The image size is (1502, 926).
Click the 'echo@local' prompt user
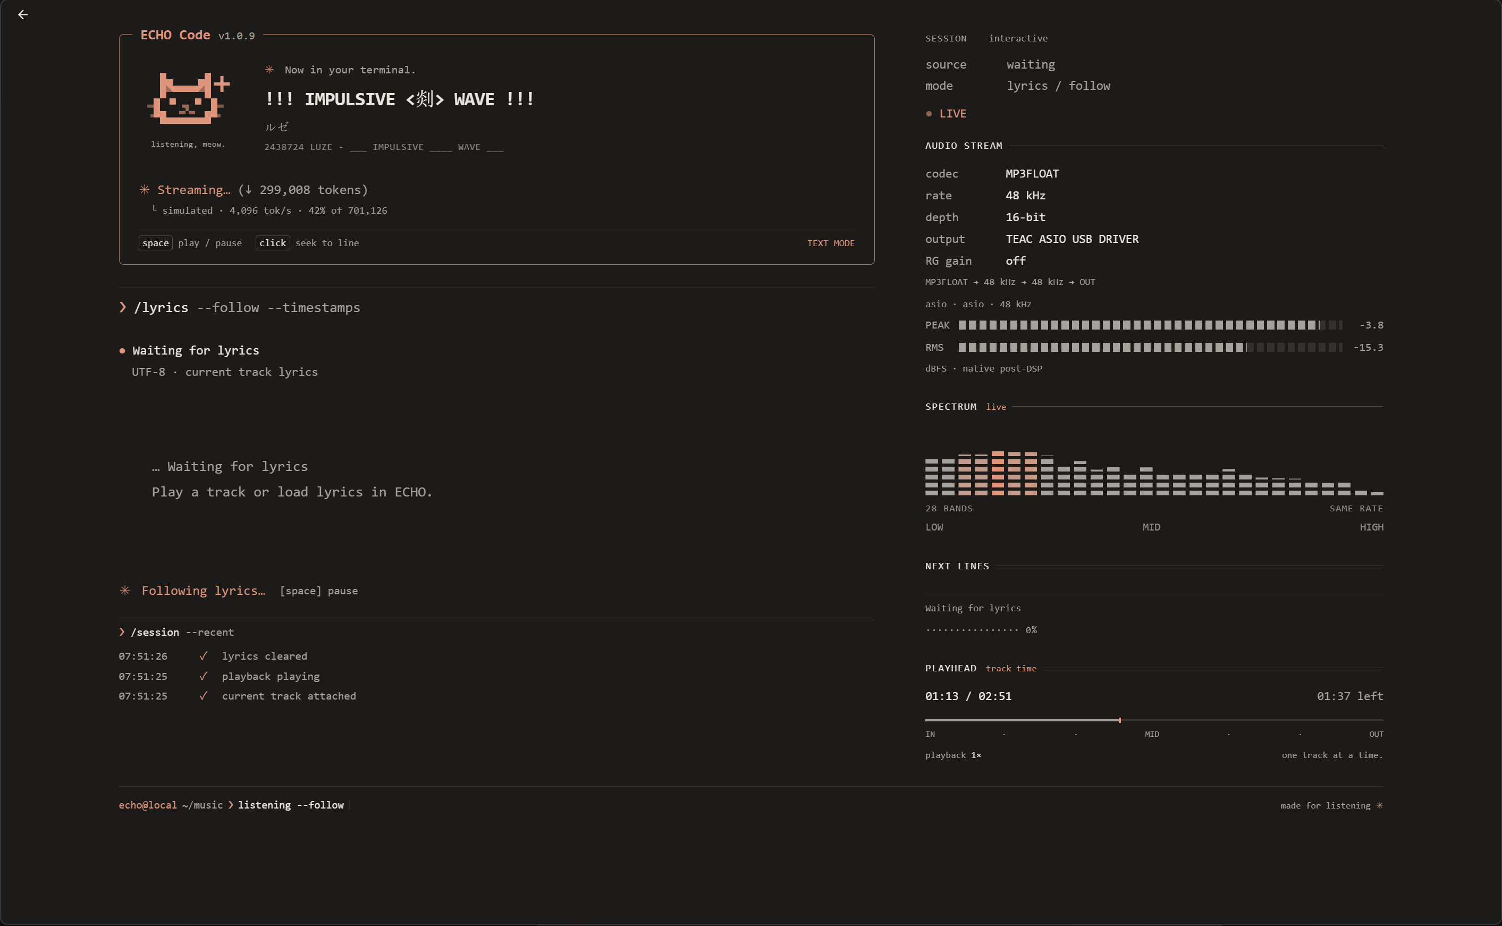coord(148,805)
